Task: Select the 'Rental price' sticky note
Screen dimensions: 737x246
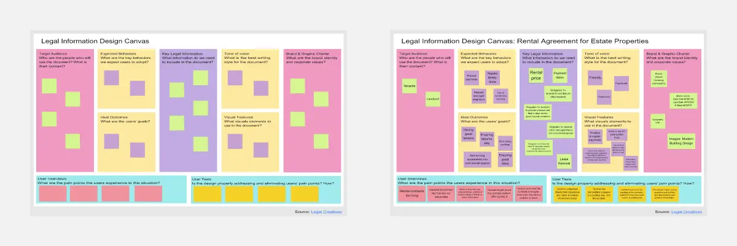Action: click(x=536, y=75)
